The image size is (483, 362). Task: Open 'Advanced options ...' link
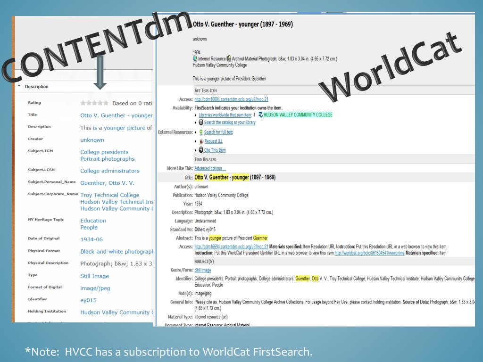210,168
